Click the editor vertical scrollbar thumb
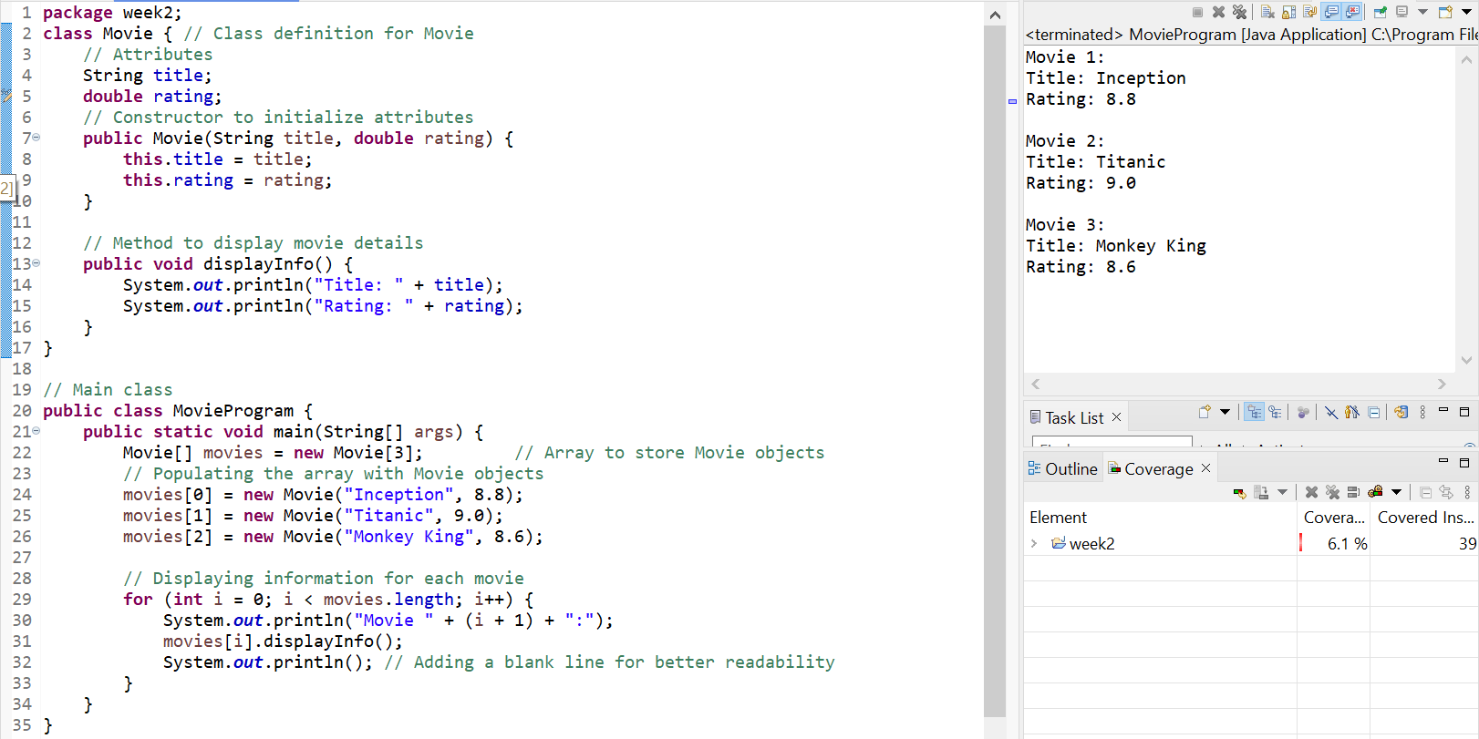Screen dimensions: 1479x739 pyautogui.click(x=995, y=372)
